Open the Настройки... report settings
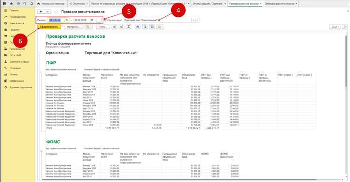 [73, 27]
